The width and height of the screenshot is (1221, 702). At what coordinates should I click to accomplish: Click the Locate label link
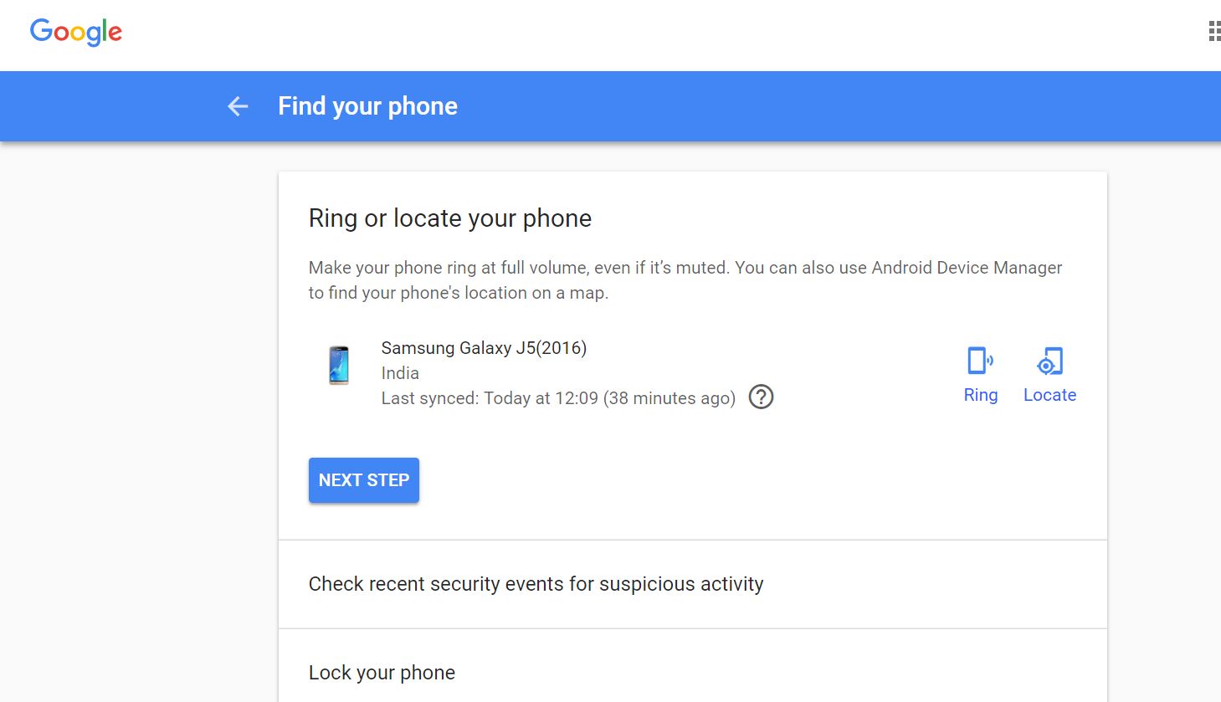(1049, 394)
